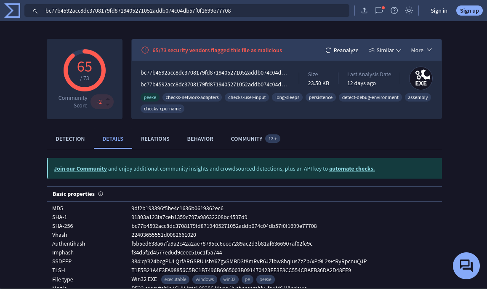
Task: Select the peexe tag
Action: coord(150,97)
